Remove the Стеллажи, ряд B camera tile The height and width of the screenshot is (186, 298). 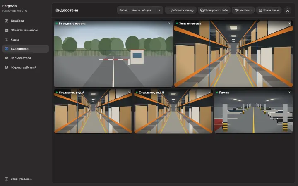[209, 93]
